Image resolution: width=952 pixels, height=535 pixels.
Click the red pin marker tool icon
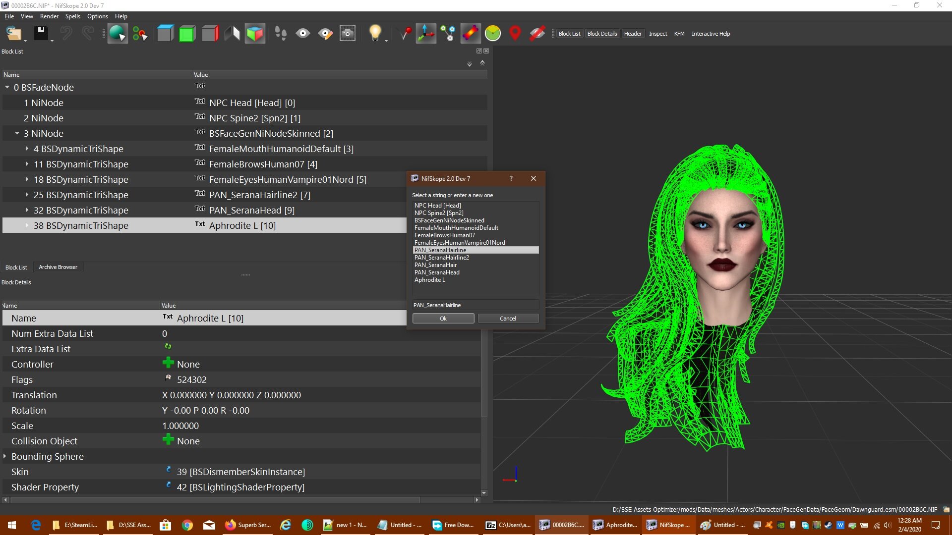pos(405,34)
